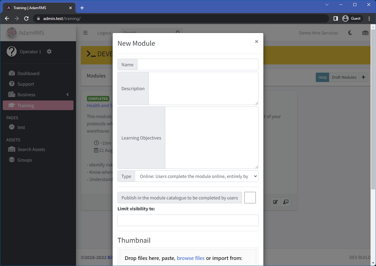This screenshot has width=376, height=266.
Task: Open the warehouse icon in top bar
Action: (365, 33)
